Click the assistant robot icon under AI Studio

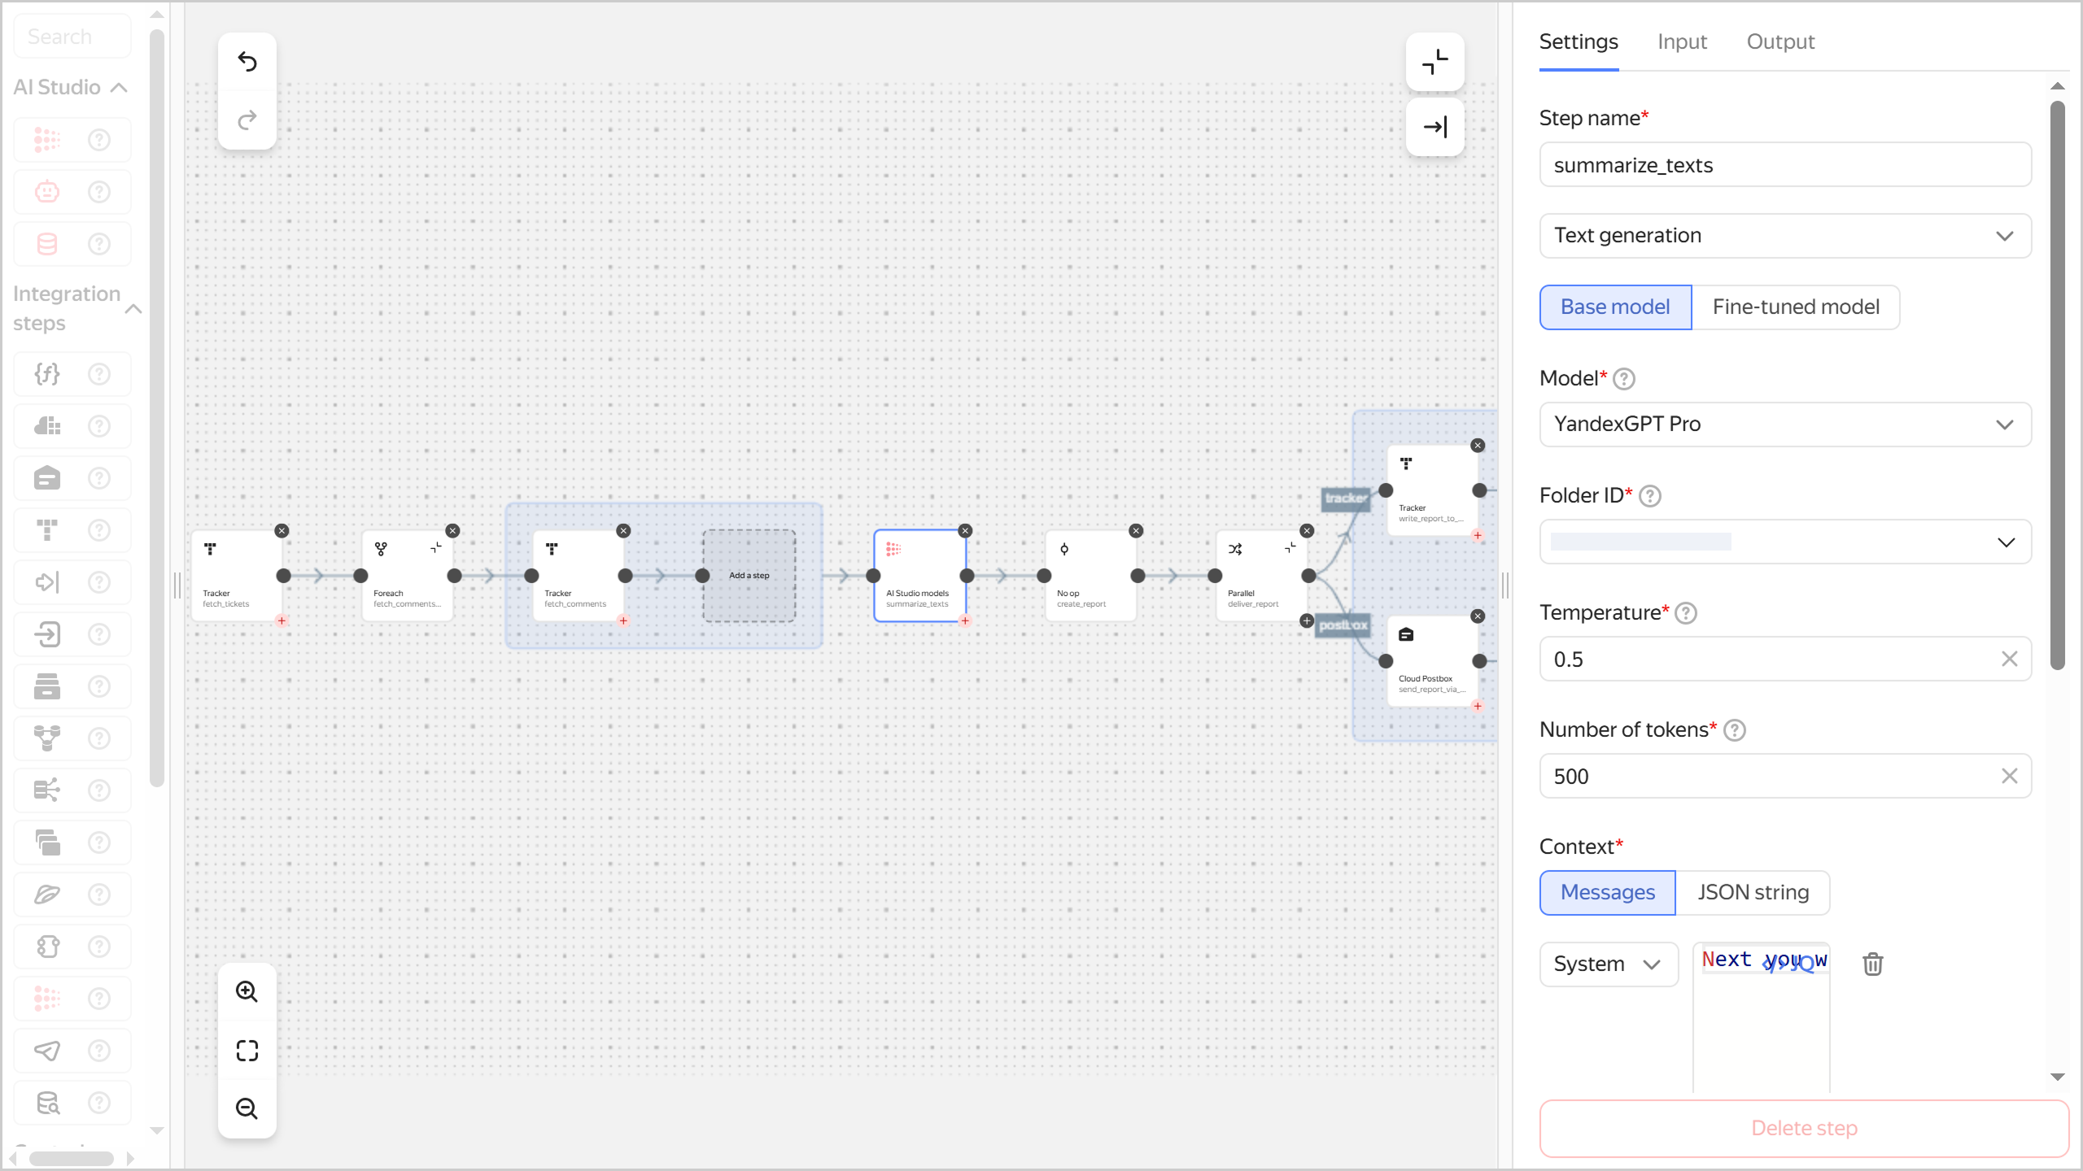tap(46, 191)
